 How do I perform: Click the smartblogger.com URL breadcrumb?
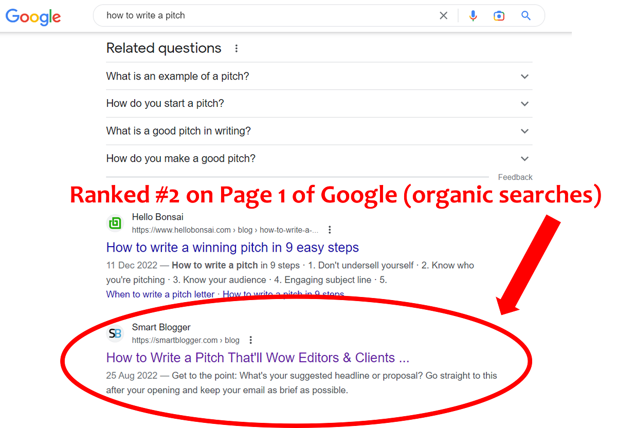coord(185,340)
